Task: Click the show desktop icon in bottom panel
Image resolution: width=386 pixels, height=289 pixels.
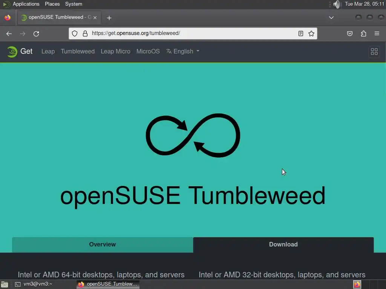Action: point(5,284)
